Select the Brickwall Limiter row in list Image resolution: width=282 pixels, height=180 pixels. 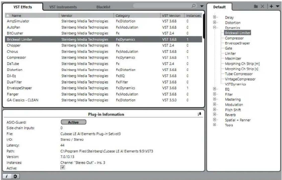(103, 39)
